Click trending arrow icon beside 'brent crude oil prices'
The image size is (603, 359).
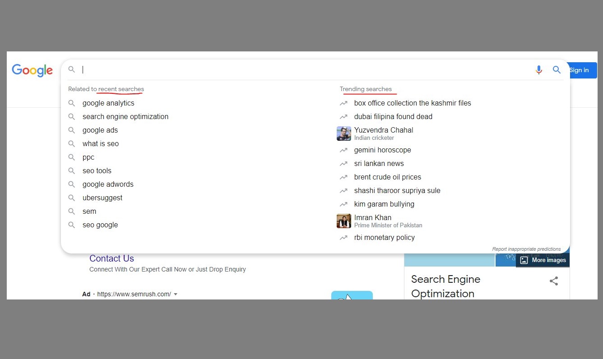[x=343, y=177]
